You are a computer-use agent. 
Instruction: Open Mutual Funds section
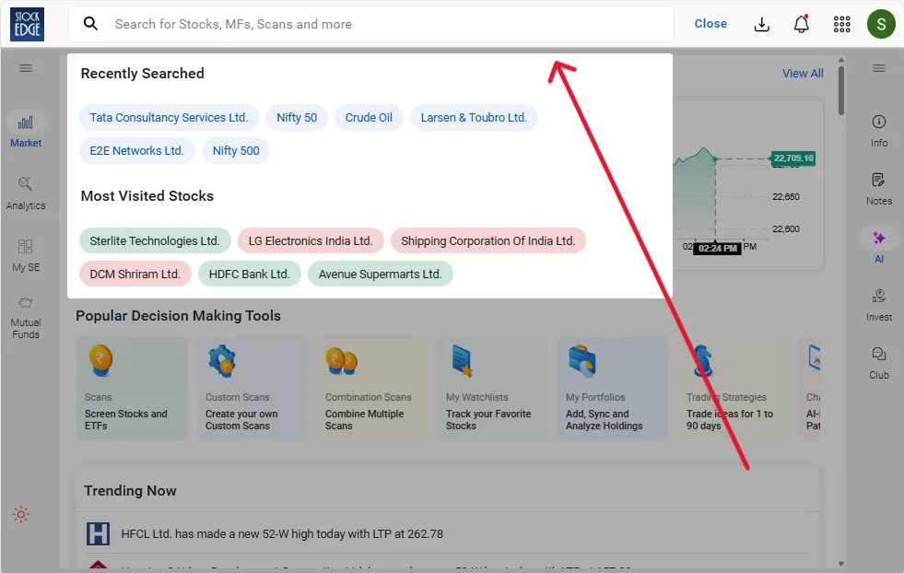26,318
